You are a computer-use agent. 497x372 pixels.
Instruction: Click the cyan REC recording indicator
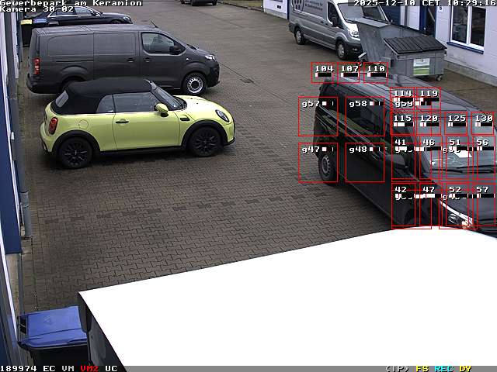pos(443,368)
